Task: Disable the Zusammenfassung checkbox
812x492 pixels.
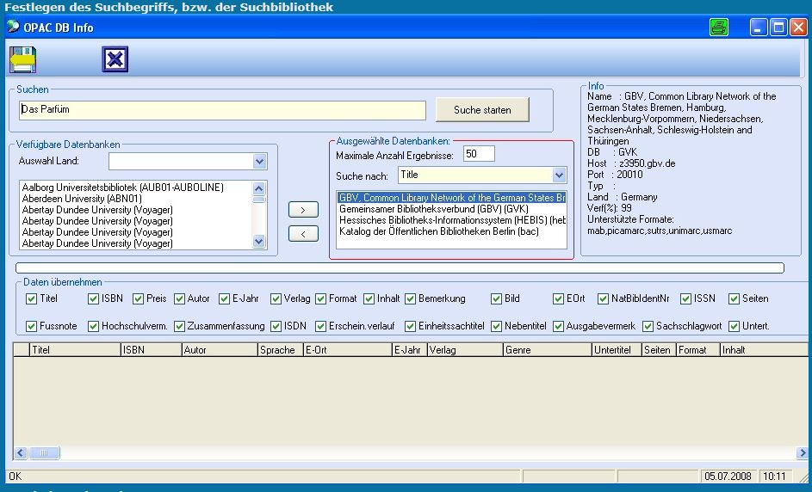Action: [180, 326]
